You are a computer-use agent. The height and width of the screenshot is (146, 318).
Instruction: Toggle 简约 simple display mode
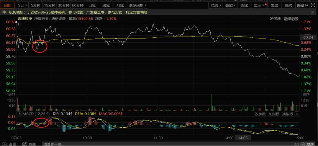point(288,5)
